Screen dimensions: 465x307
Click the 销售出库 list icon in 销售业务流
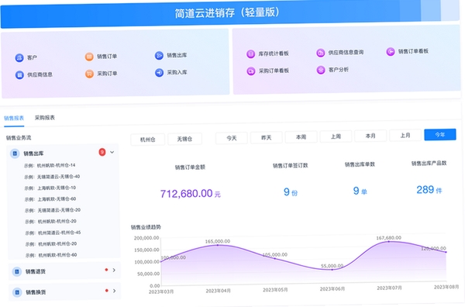15,153
